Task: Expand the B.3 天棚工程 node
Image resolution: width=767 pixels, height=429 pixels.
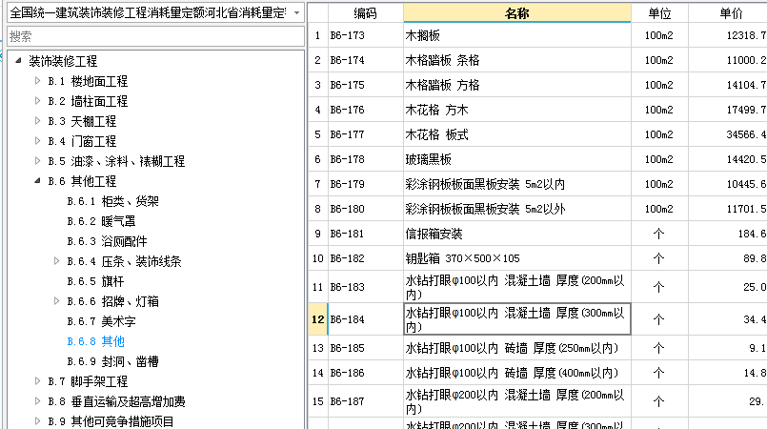Action: point(38,121)
